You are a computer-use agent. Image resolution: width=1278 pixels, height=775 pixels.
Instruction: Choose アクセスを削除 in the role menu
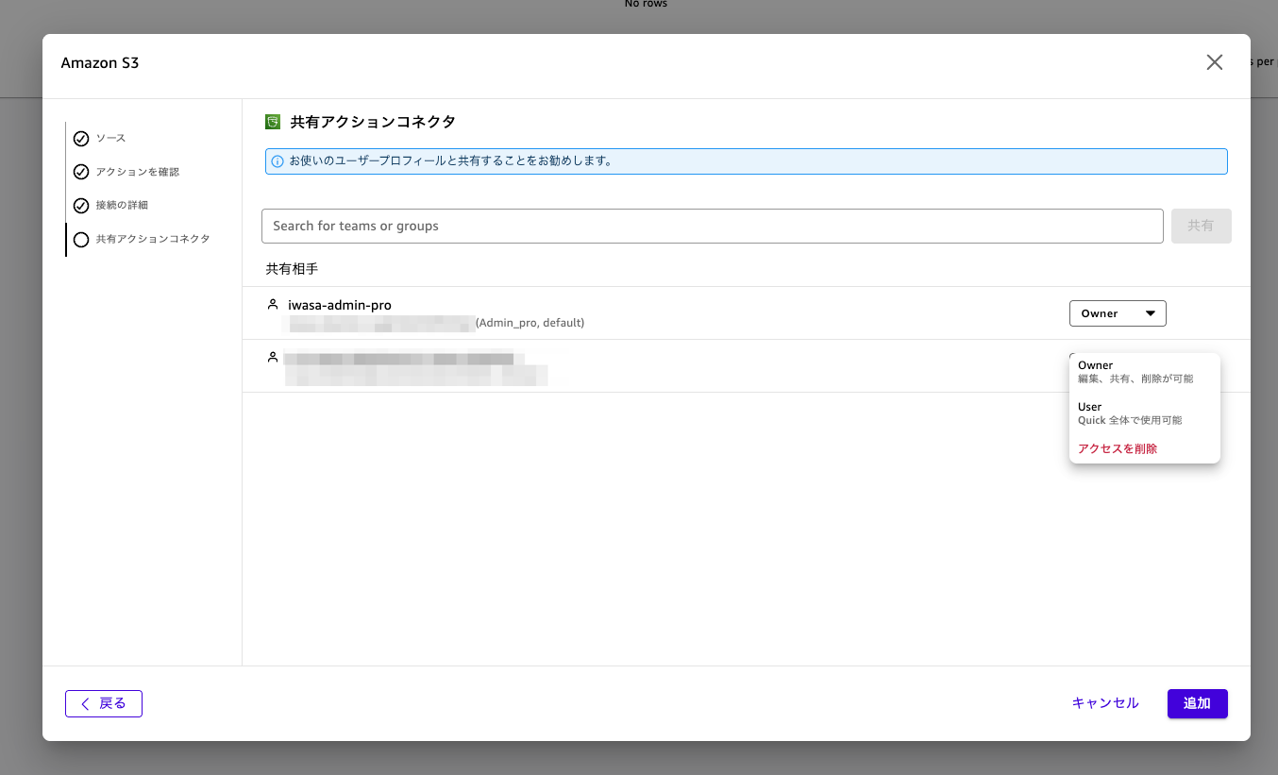point(1118,448)
